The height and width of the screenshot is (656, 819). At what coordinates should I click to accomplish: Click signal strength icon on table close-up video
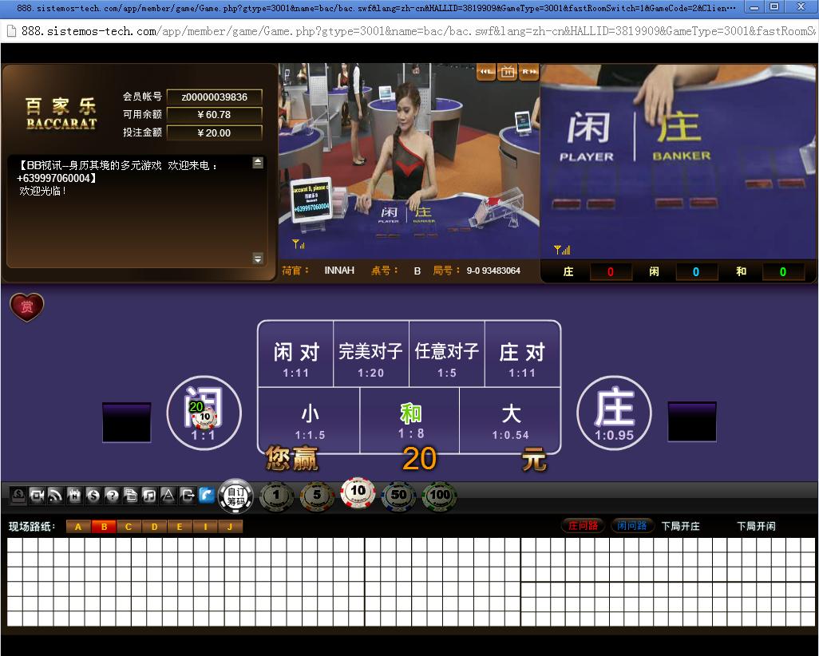(x=562, y=250)
